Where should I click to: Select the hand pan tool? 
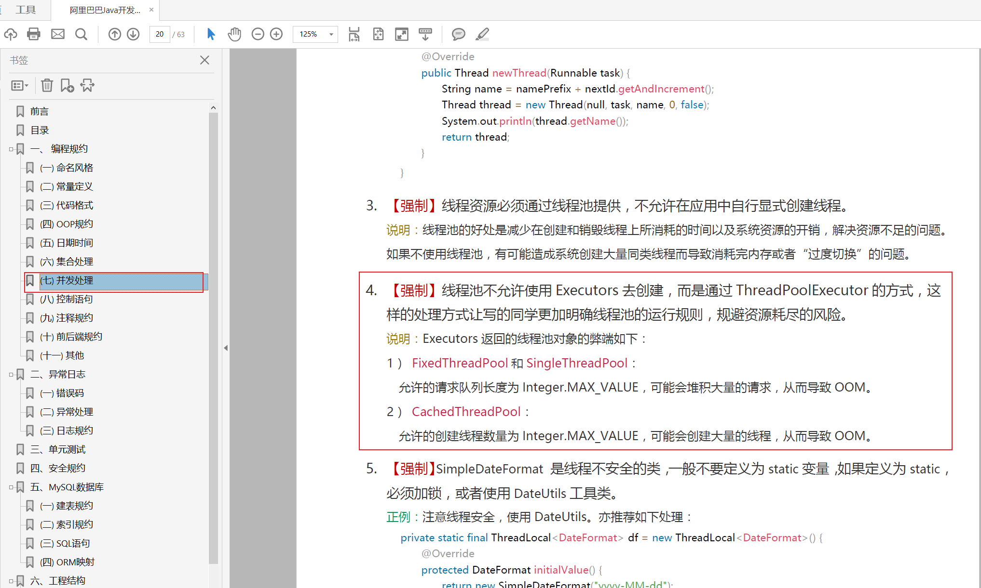point(234,34)
